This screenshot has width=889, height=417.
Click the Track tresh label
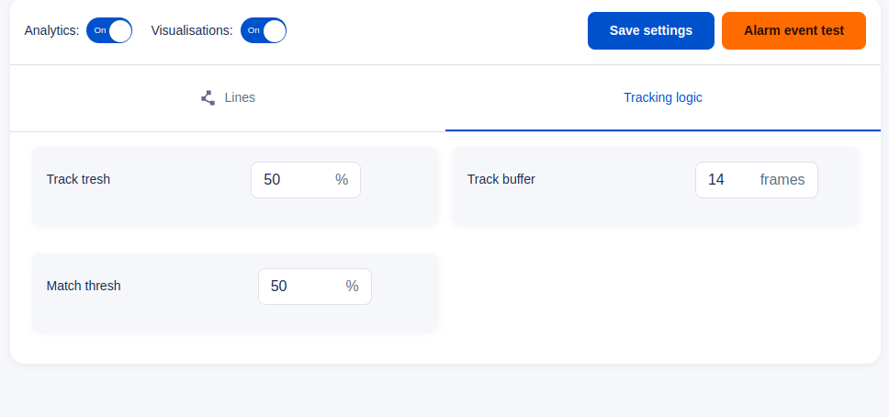(78, 179)
